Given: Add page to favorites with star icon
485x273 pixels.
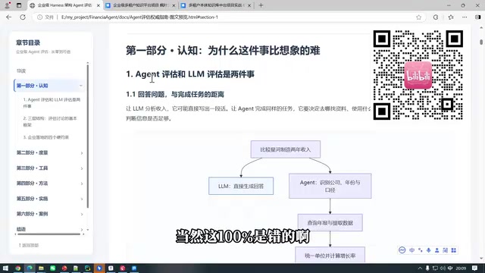Looking at the screenshot, I should point(418,17).
